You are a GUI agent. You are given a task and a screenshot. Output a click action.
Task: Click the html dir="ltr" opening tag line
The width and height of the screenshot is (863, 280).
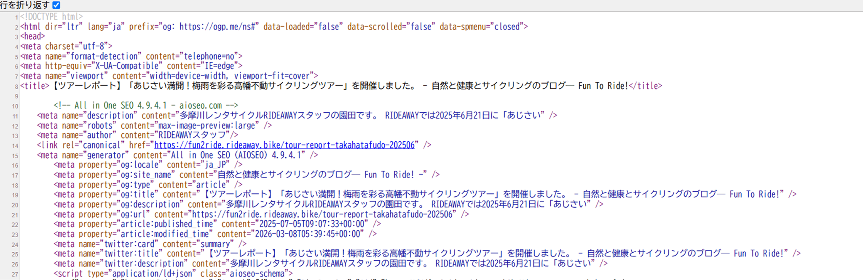click(x=274, y=26)
